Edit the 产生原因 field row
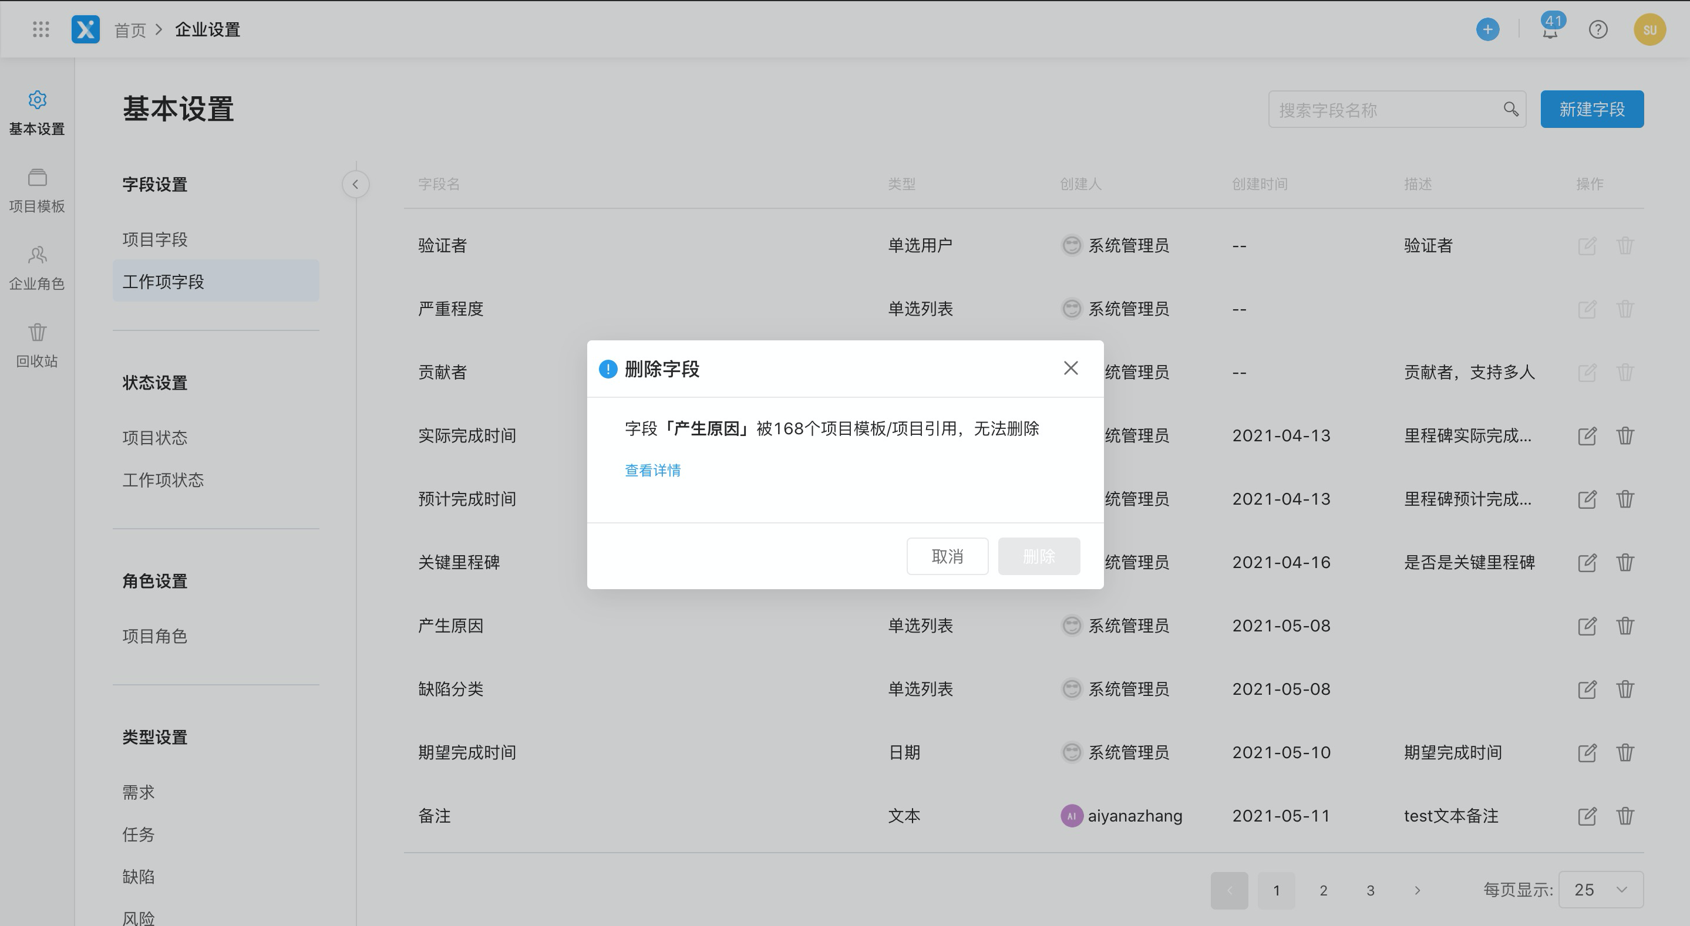 (1586, 626)
